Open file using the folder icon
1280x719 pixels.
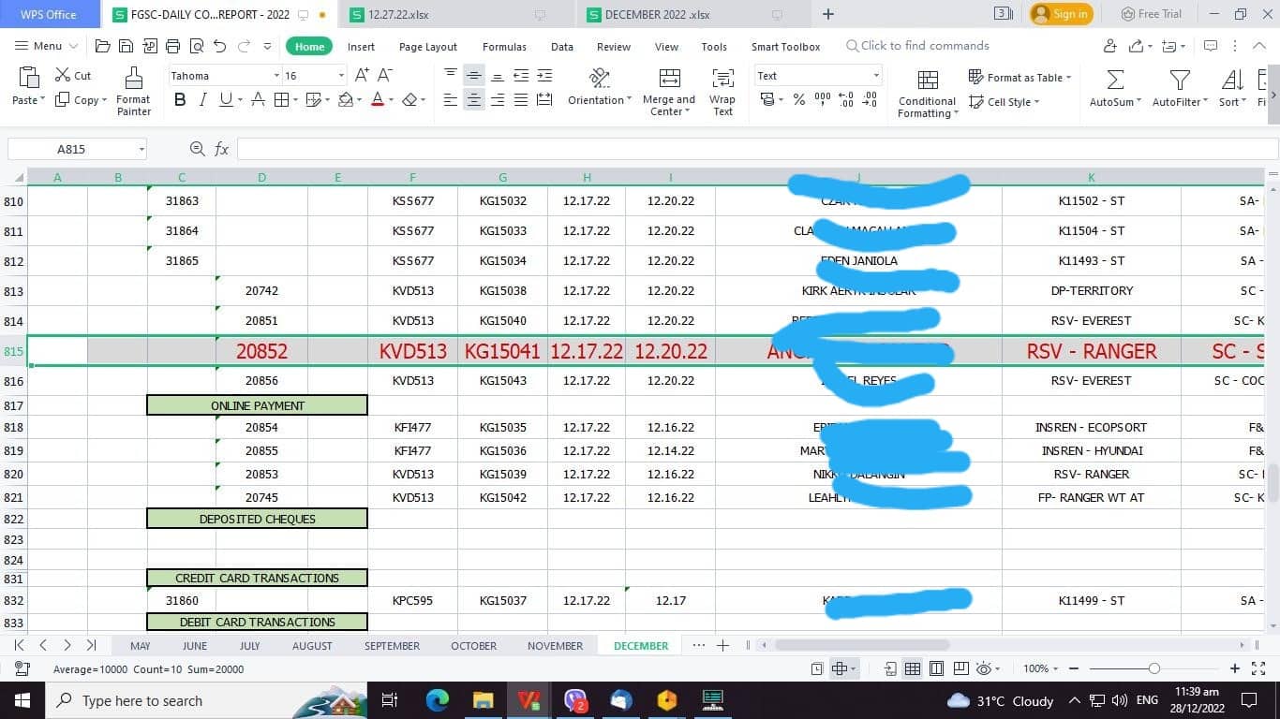coord(103,46)
